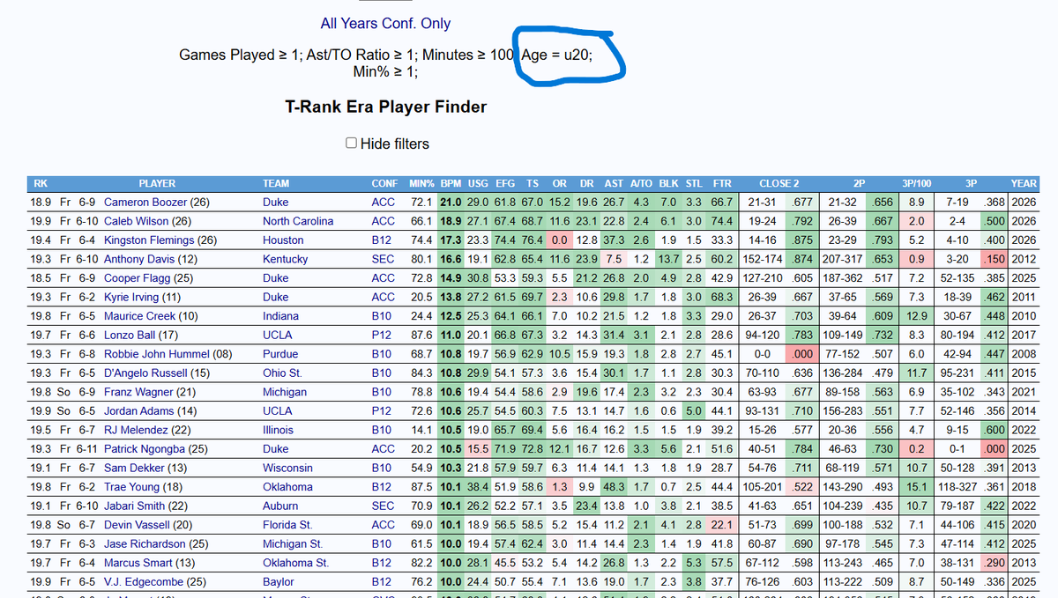This screenshot has width=1058, height=598.
Task: Sort table by CONF column header
Action: tap(384, 183)
